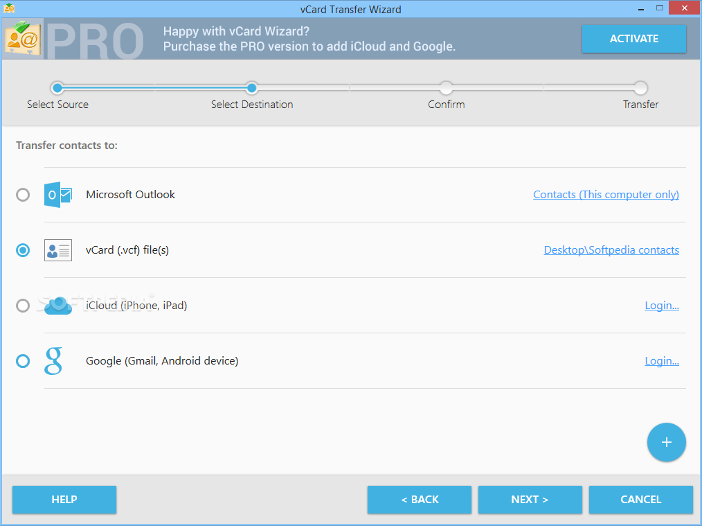Click the CANCEL button

pyautogui.click(x=640, y=500)
